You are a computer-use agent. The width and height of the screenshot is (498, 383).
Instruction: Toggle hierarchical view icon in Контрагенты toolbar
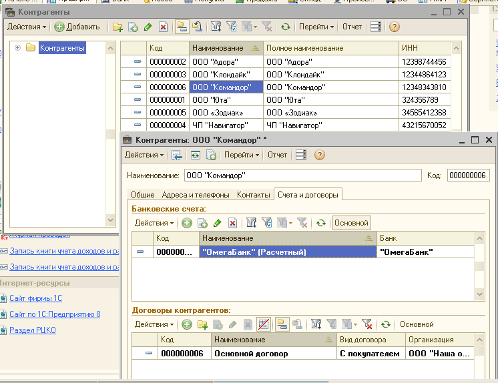182,27
